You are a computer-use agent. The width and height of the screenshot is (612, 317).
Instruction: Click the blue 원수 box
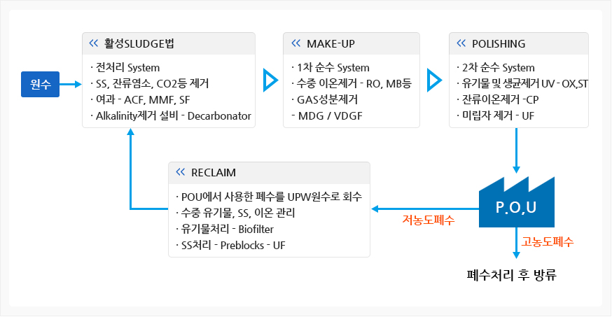[x=40, y=84]
